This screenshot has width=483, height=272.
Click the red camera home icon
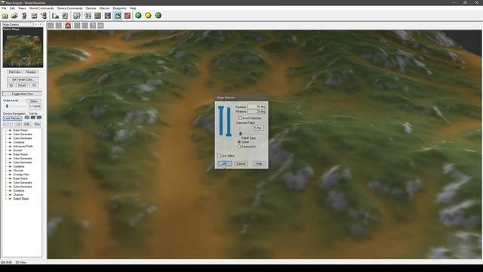68,26
